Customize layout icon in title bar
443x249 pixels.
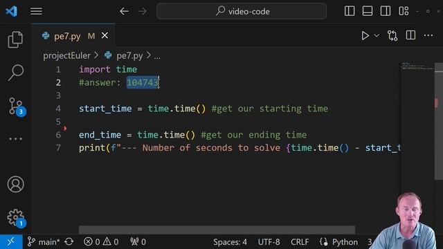(404, 11)
